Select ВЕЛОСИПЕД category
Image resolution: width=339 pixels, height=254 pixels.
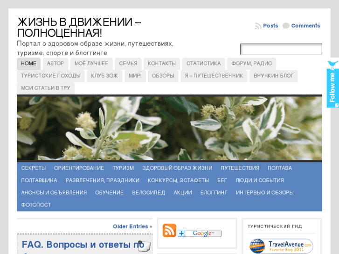coord(149,193)
